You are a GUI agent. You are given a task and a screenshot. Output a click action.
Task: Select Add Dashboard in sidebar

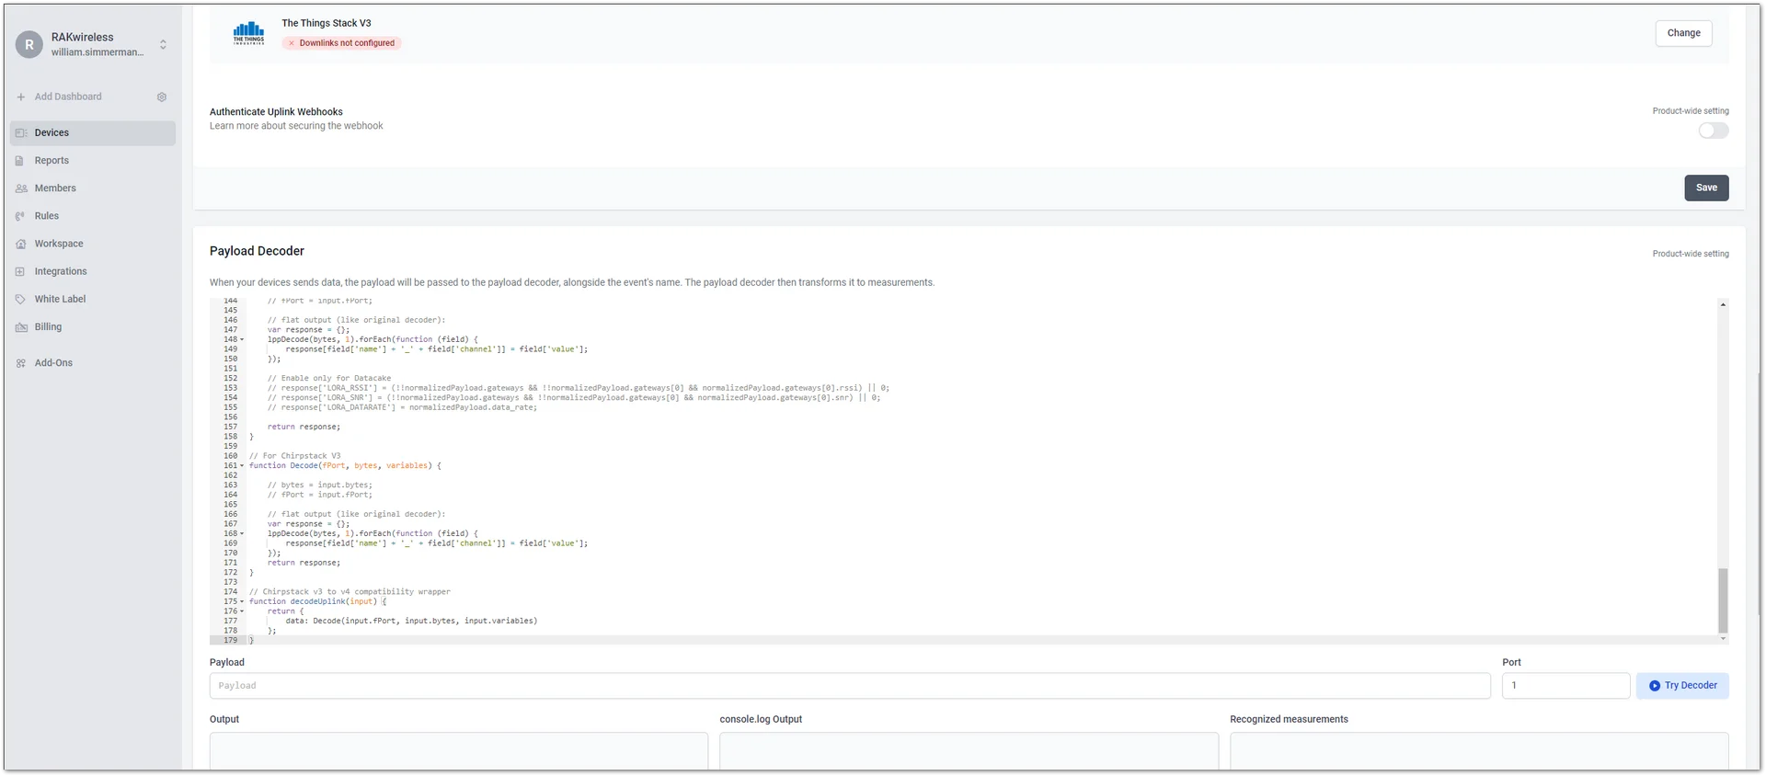68,97
